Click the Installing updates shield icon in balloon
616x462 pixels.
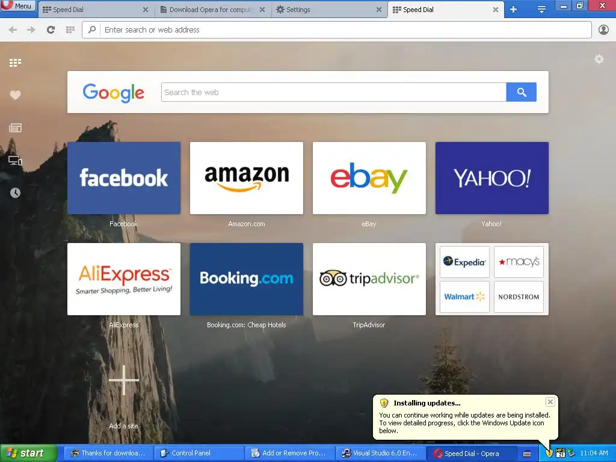click(x=384, y=403)
